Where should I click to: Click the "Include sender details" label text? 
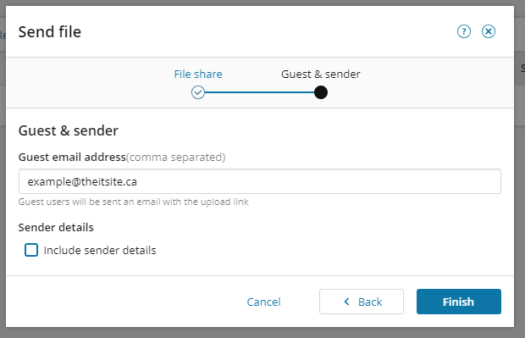click(x=100, y=250)
